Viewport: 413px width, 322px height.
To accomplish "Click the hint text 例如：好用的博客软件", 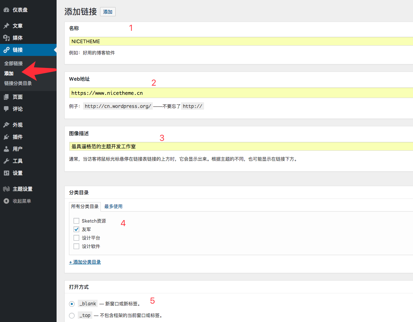I will coord(92,53).
